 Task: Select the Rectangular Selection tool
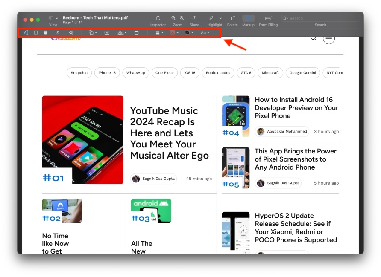(x=36, y=32)
